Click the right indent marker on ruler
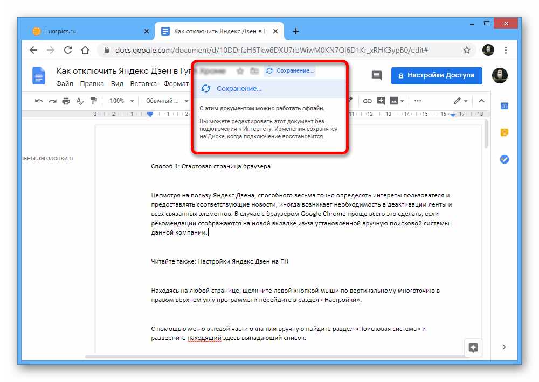 453,115
